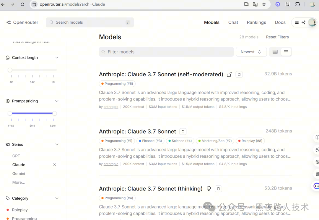Open Anthropic: Claude 3.7 Sonnet (self-moderated)
Viewport: 319px width, 220px height.
point(161,74)
